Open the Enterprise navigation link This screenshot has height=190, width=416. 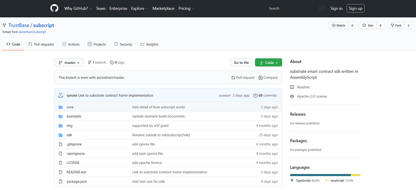point(118,8)
